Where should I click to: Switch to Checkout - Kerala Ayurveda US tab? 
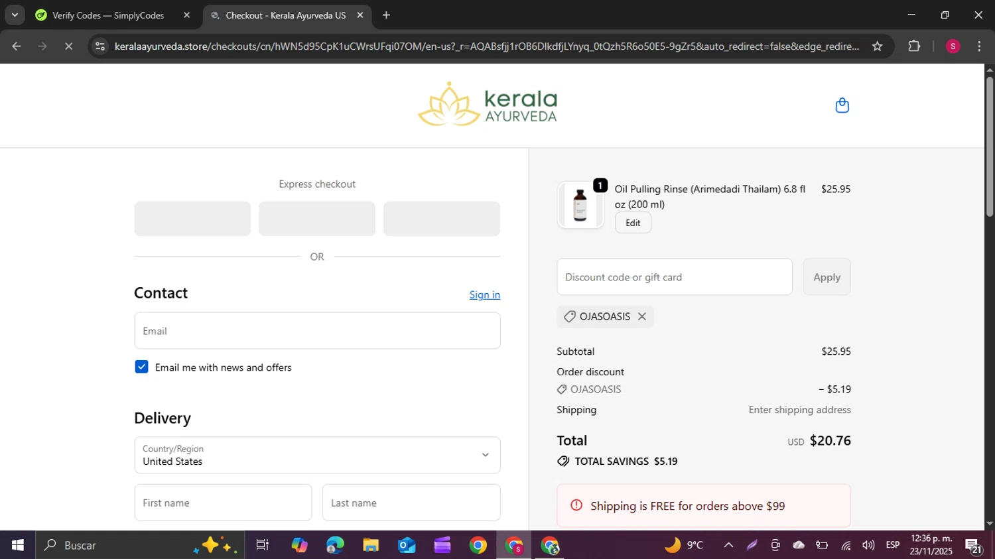click(x=285, y=15)
